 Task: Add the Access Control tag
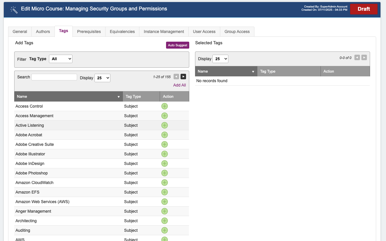[x=165, y=106]
